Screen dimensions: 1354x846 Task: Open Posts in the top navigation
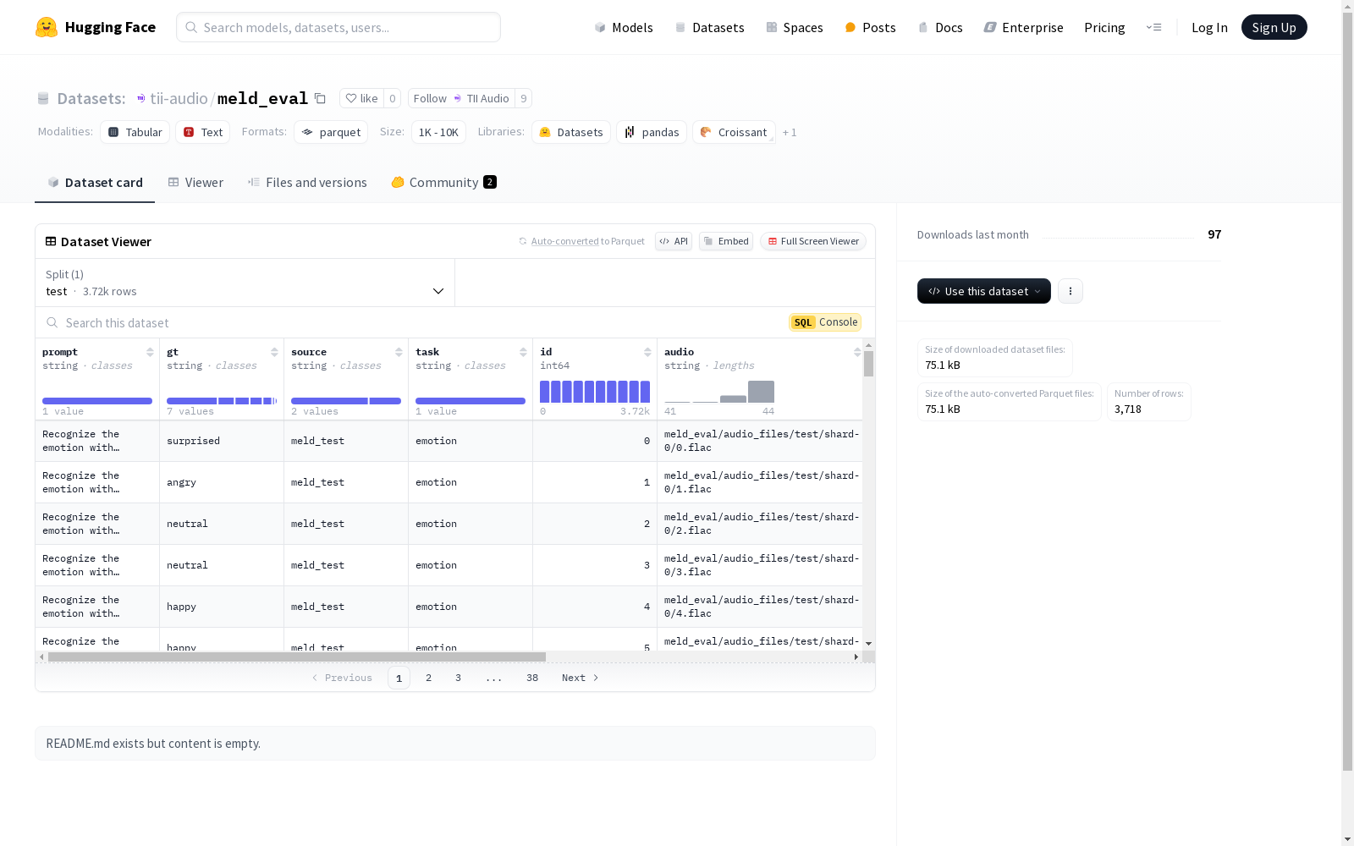coord(871,28)
